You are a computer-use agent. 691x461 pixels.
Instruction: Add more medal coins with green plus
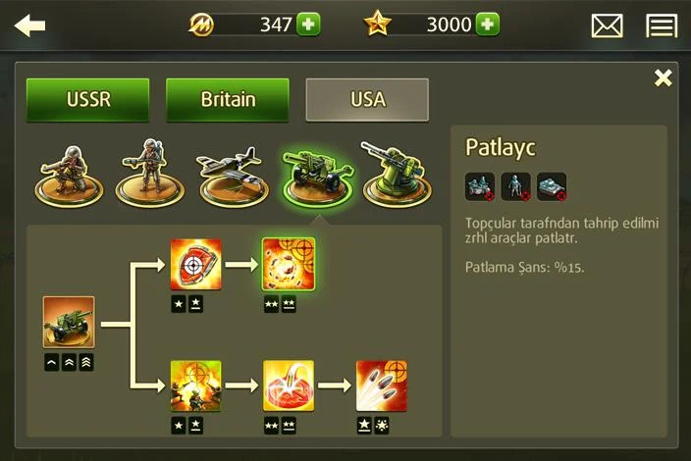coord(308,25)
